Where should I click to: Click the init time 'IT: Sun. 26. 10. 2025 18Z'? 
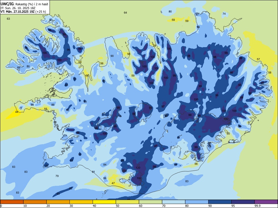(x=18, y=8)
